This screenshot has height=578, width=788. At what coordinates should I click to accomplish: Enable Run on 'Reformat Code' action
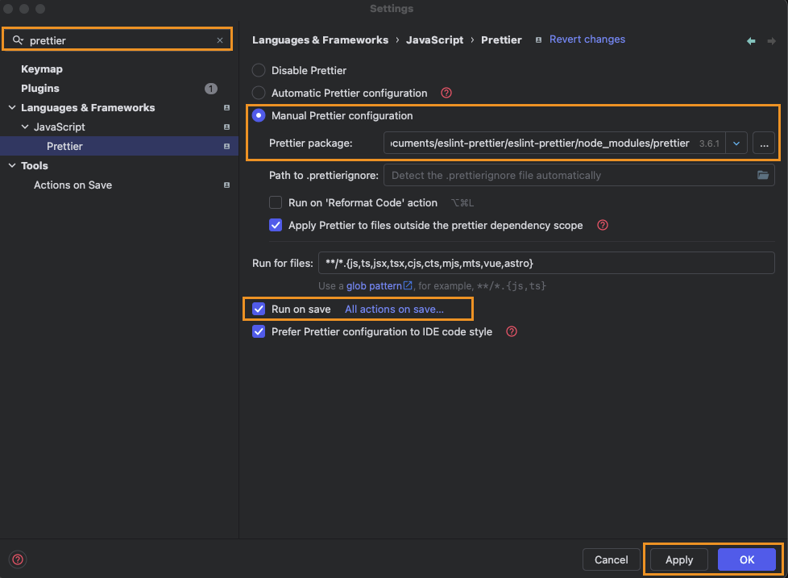276,202
